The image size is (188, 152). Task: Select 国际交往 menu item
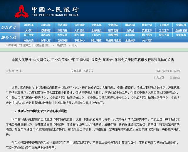pos(63,30)
